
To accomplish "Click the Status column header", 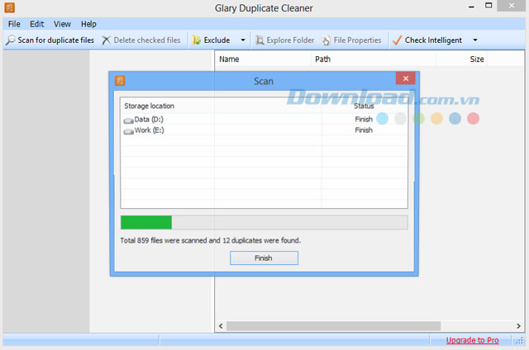I will 364,106.
